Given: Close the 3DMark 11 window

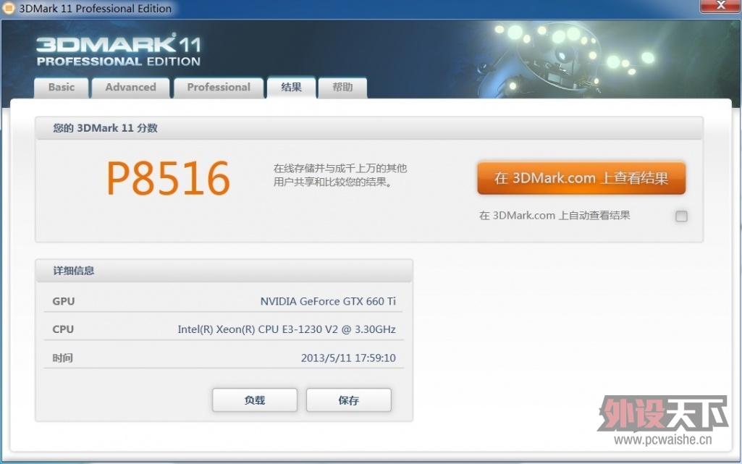Looking at the screenshot, I should (x=721, y=6).
